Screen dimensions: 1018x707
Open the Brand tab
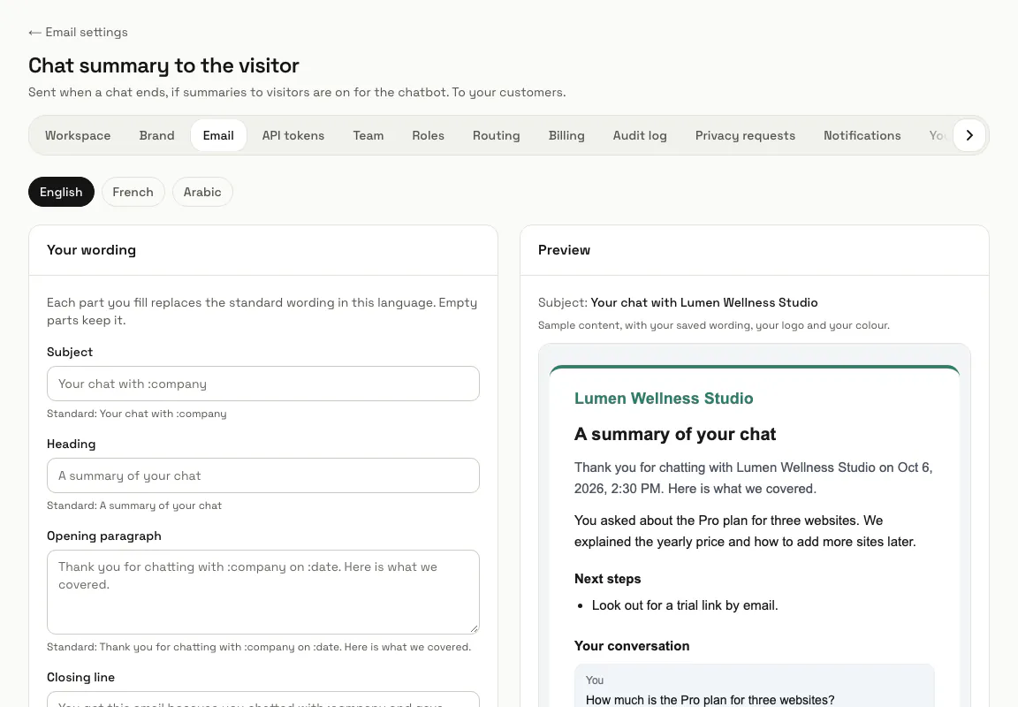(x=156, y=135)
